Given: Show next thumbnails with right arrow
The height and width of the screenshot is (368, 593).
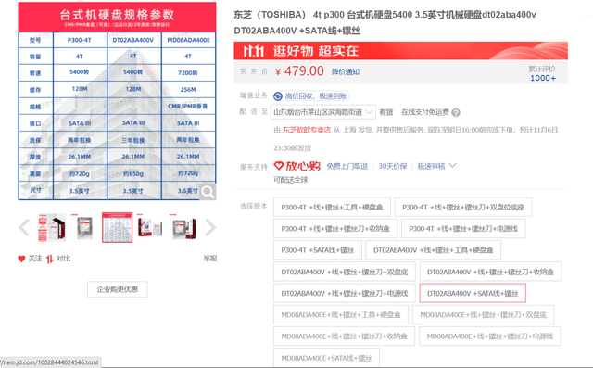Looking at the screenshot, I should tap(210, 228).
